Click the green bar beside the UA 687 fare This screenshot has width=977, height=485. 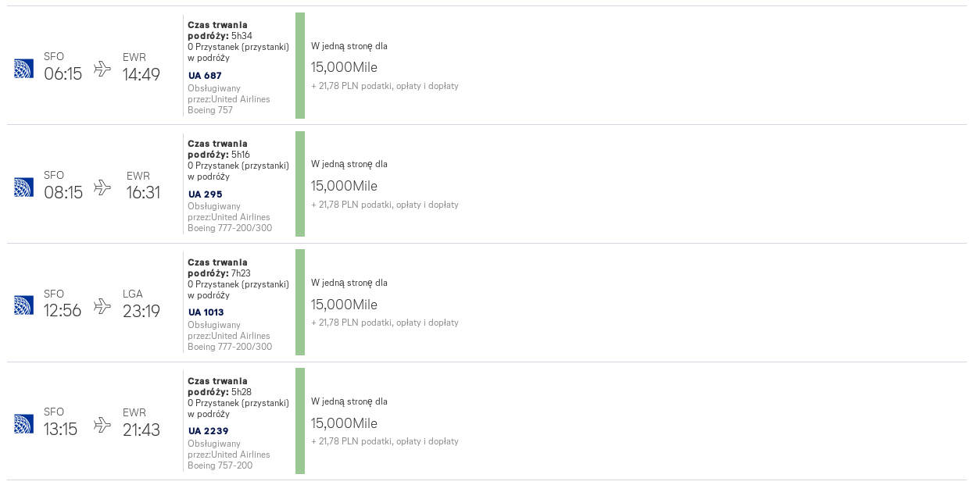point(300,66)
